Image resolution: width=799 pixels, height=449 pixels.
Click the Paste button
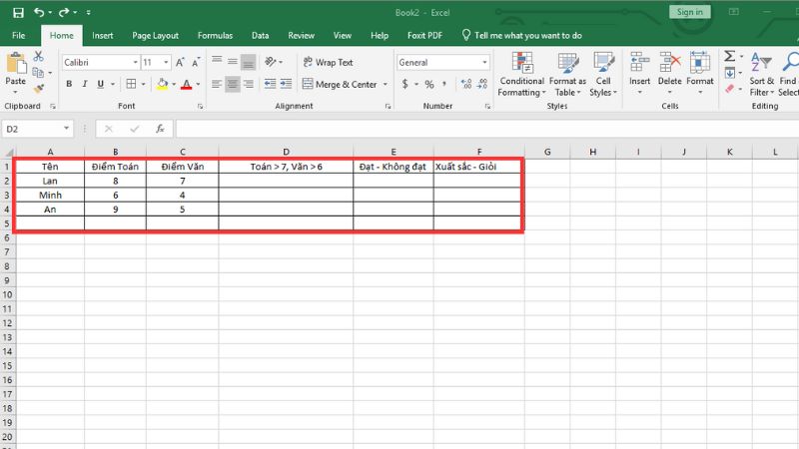click(x=16, y=72)
